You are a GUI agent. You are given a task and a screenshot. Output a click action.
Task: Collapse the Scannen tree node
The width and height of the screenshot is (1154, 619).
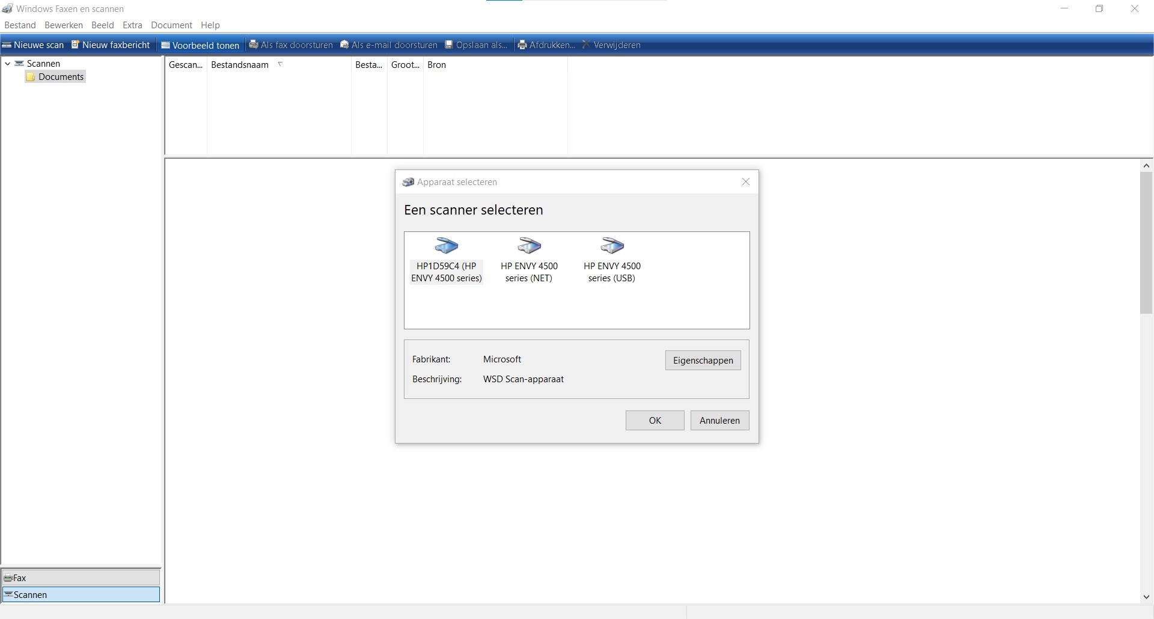pyautogui.click(x=8, y=63)
